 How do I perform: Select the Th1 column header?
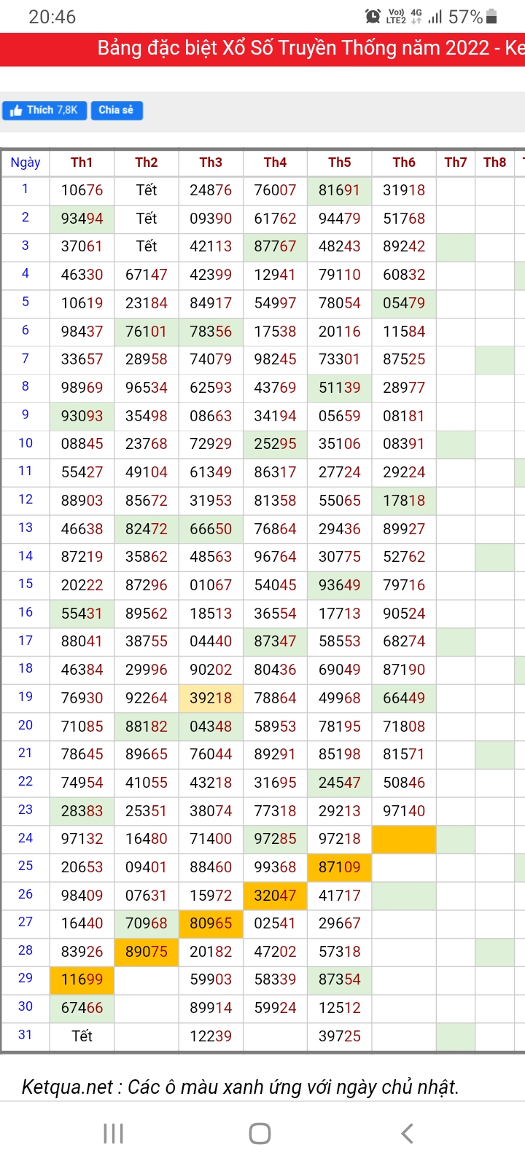[82, 163]
